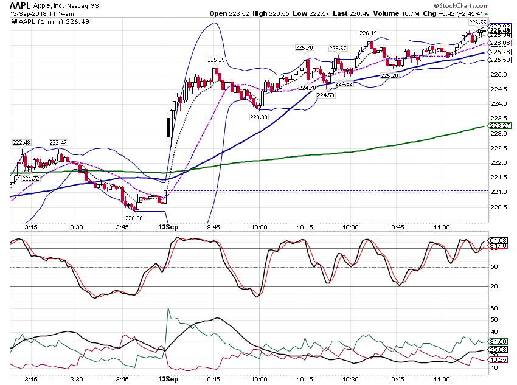
Task: Select the 226.55 high price label
Action: (x=477, y=22)
